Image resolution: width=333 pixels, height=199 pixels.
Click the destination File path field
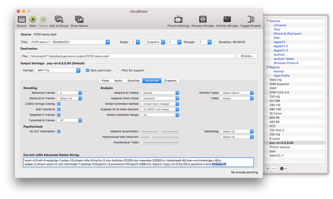[x=132, y=56]
